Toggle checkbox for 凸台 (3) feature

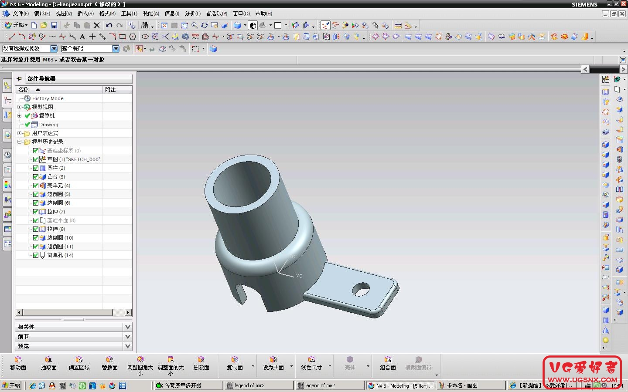[x=36, y=177]
